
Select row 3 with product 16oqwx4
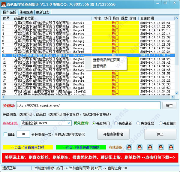[x=88, y=30]
